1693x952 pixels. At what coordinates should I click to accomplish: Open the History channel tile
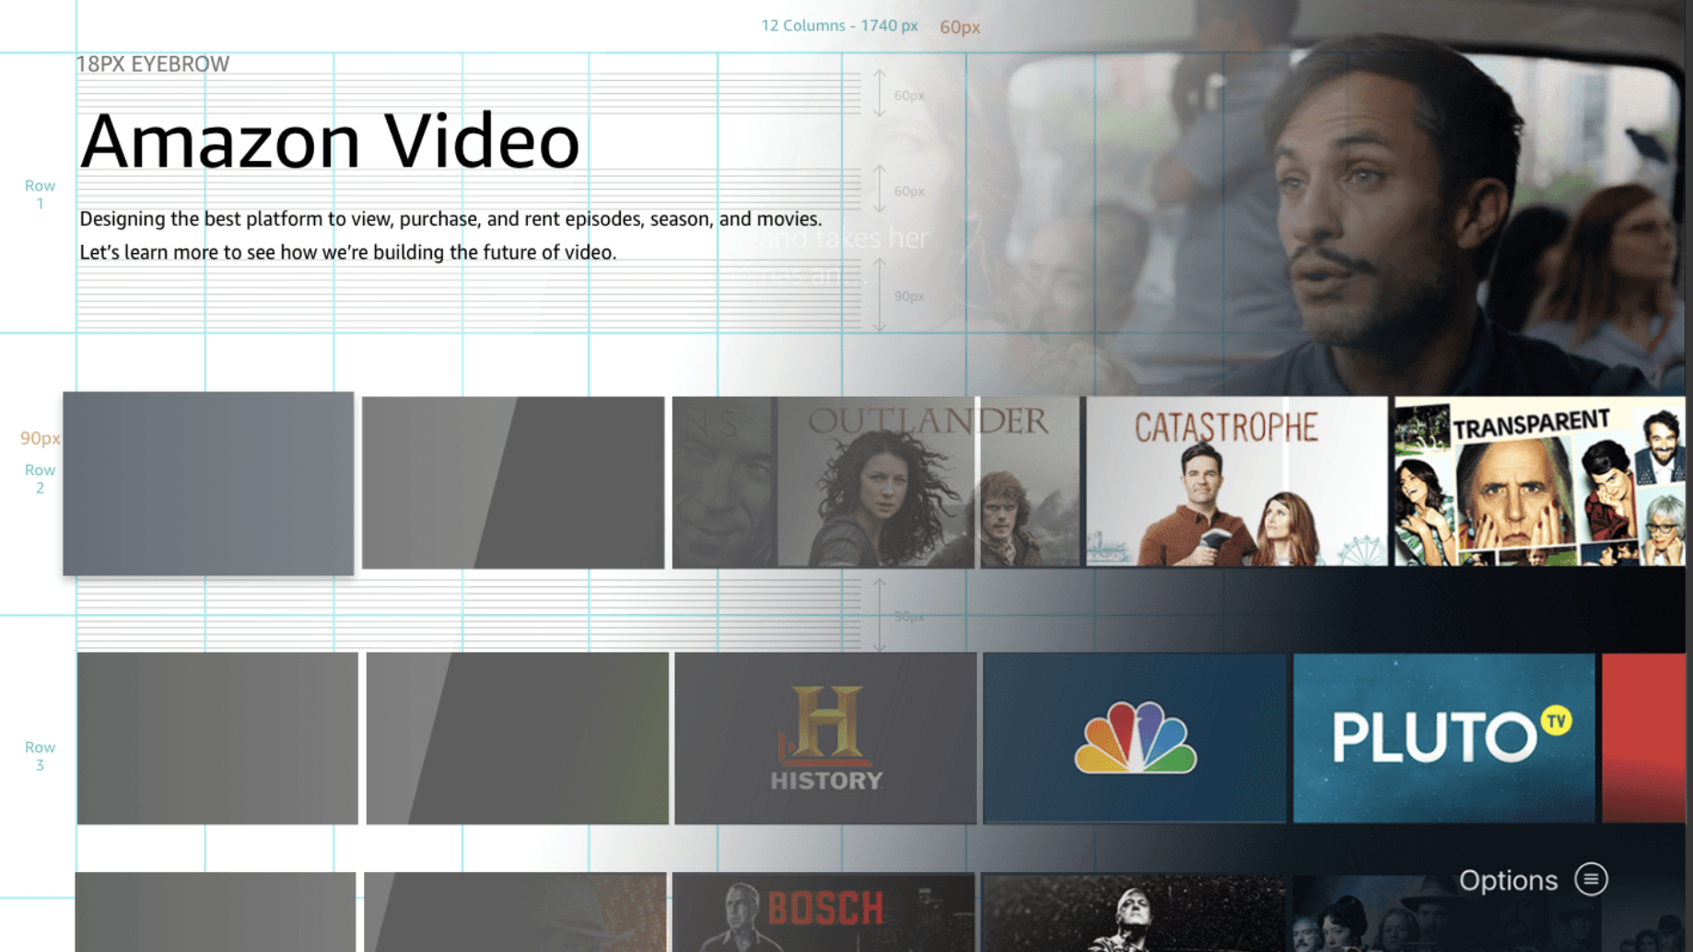click(825, 737)
